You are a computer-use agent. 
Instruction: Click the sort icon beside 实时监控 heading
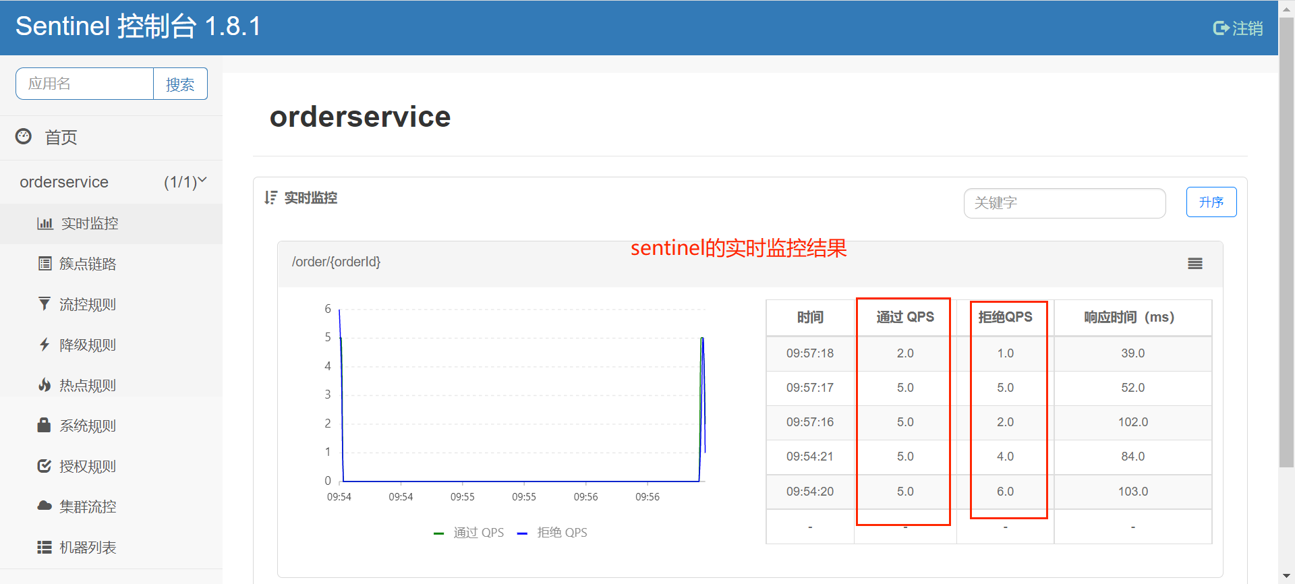(270, 198)
